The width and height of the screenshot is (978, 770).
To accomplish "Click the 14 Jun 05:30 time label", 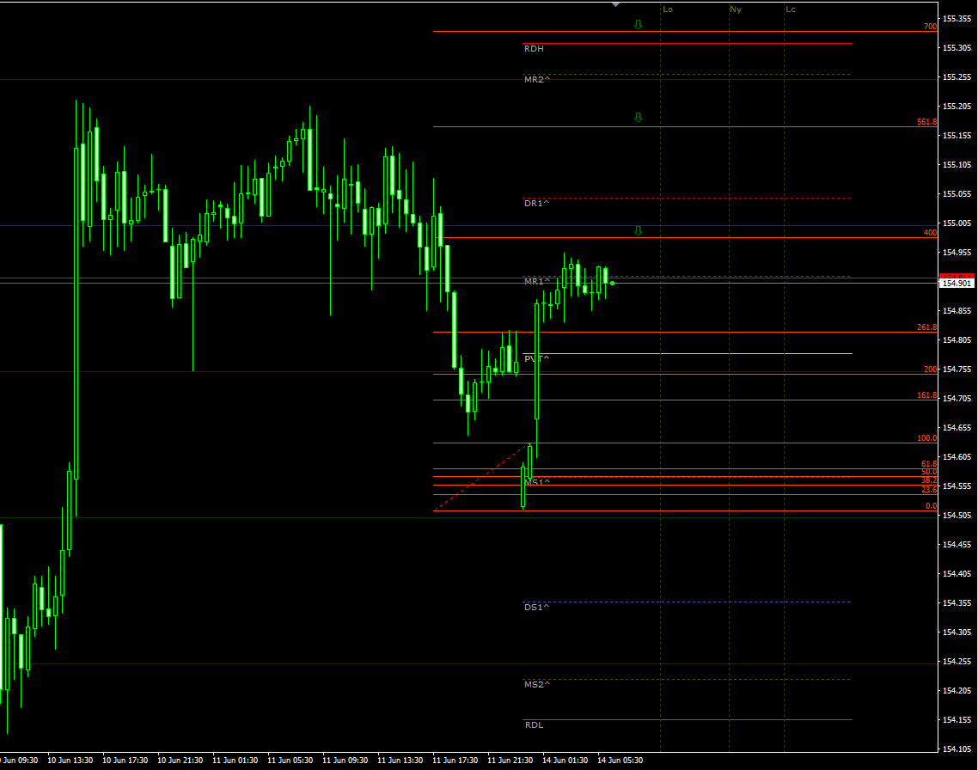I will point(620,761).
